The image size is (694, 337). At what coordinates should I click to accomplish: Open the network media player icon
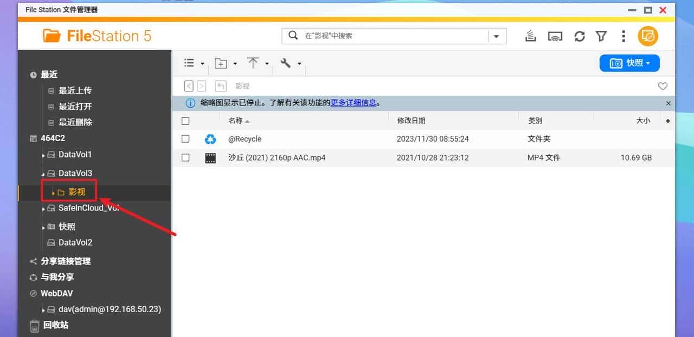555,36
